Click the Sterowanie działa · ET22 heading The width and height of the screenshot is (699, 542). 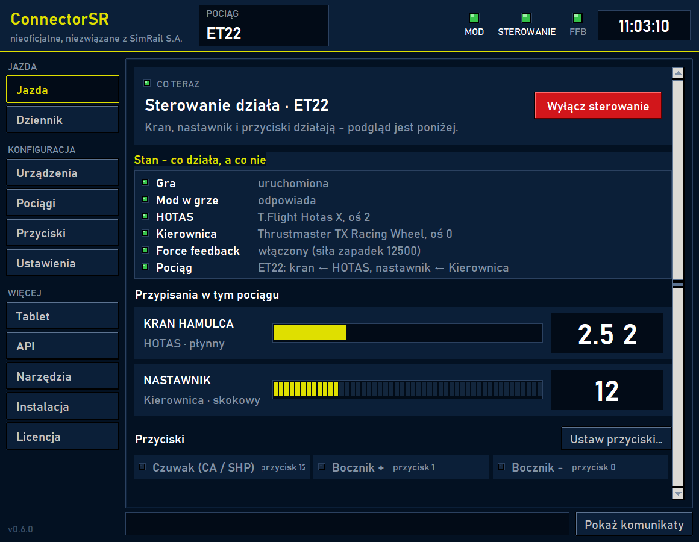(237, 105)
